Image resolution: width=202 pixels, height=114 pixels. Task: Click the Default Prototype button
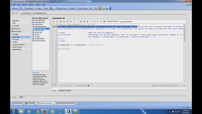112,22
